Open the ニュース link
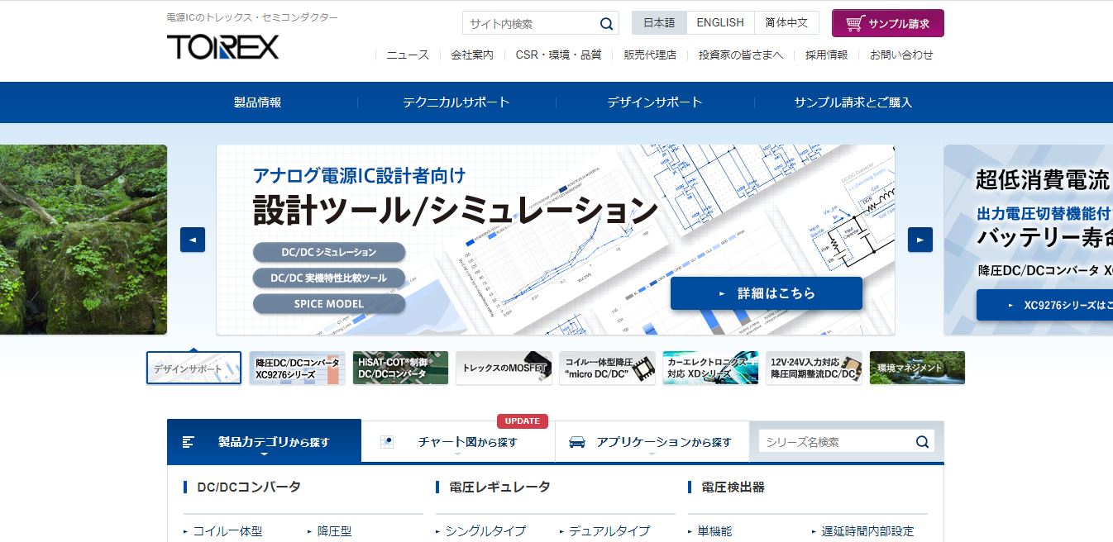This screenshot has width=1113, height=542. (408, 55)
